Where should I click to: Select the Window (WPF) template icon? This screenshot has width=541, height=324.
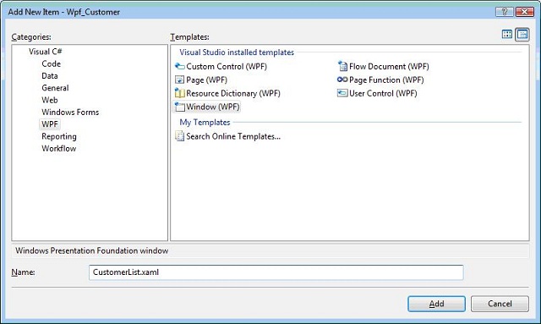pos(180,107)
